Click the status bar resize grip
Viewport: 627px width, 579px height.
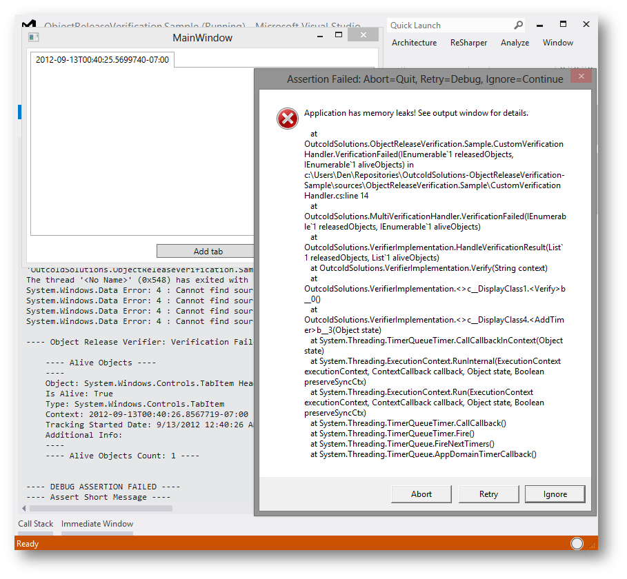(x=594, y=546)
